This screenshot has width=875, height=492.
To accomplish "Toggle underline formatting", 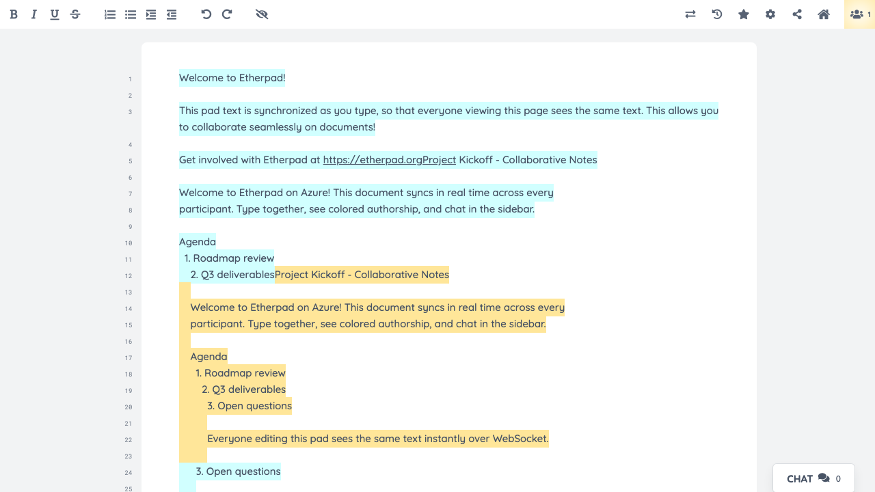I will (x=55, y=14).
